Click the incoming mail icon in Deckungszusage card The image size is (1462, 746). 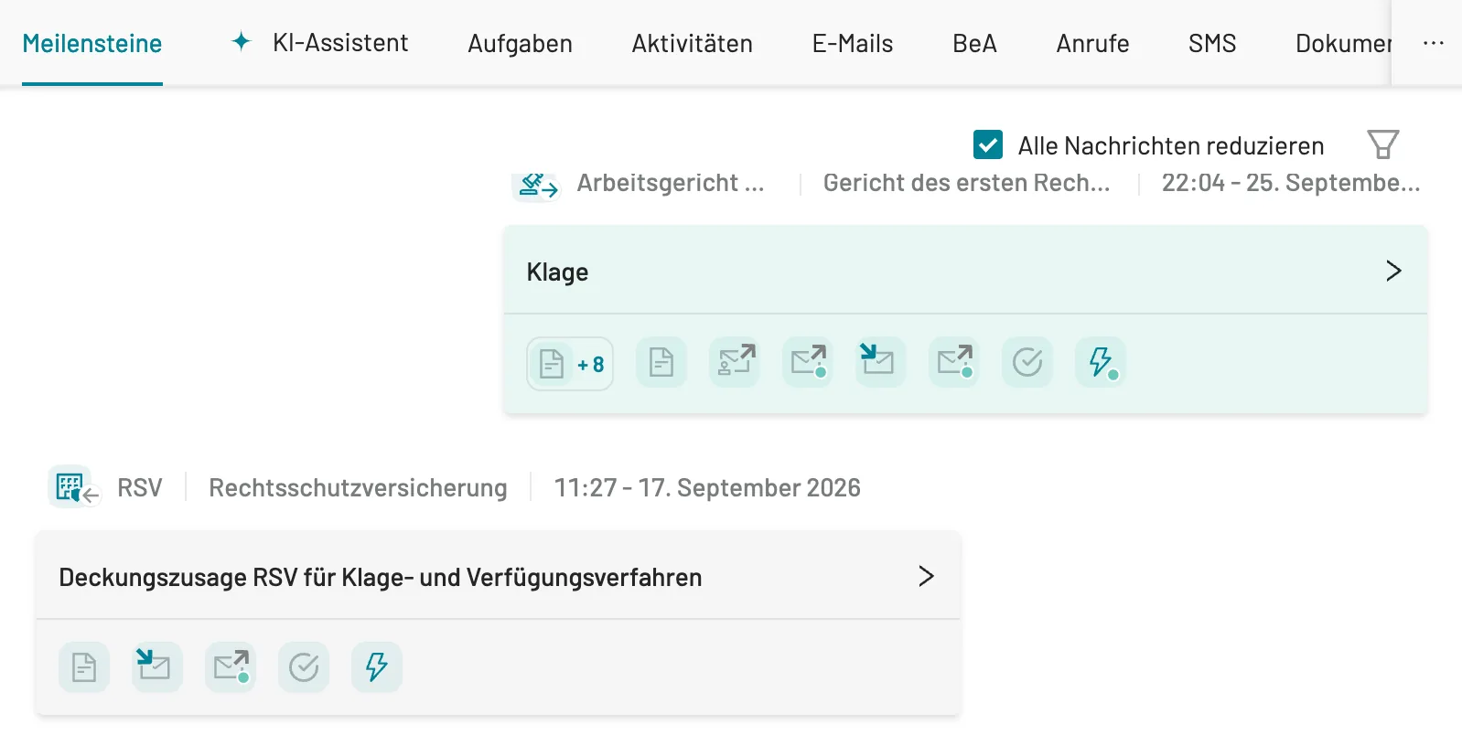[157, 667]
